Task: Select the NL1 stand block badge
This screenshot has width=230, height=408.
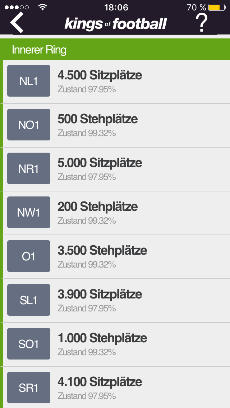Action: point(29,81)
